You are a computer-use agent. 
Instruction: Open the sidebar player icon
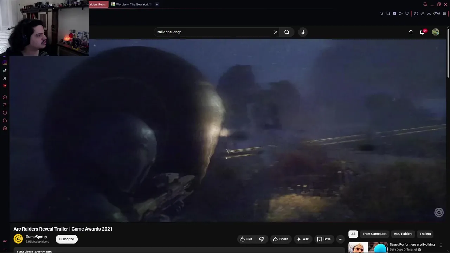[x=5, y=97]
